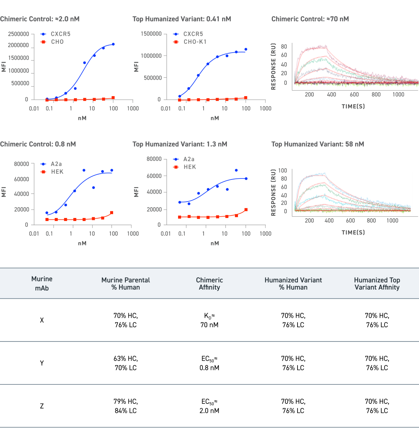This screenshot has height=442, width=419.
Task: Click the 'Top Humanized Variant: 58 nM' title
Action: coord(318,144)
